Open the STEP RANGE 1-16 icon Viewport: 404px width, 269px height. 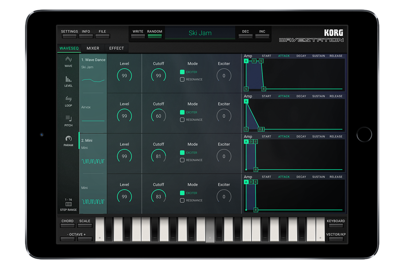pyautogui.click(x=68, y=205)
